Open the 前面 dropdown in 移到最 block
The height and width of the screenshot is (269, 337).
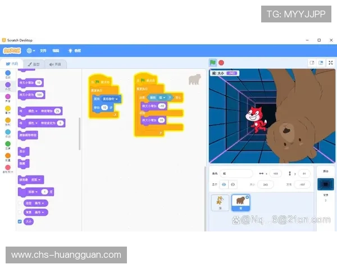[36, 180]
